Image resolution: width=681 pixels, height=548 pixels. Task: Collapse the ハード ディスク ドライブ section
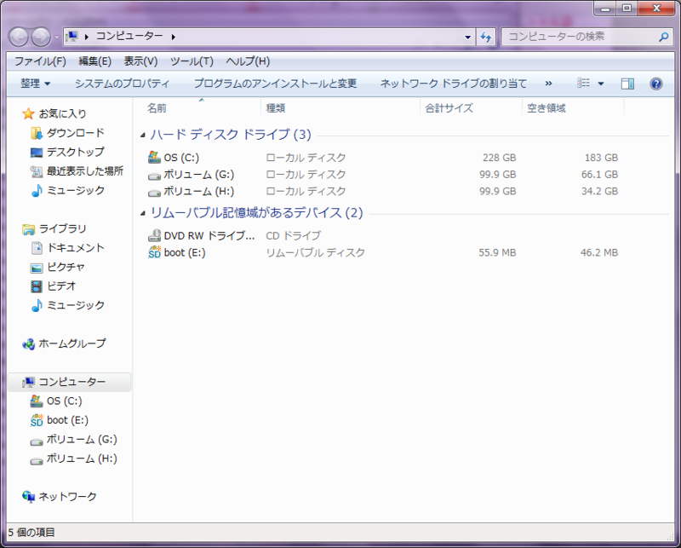[142, 136]
